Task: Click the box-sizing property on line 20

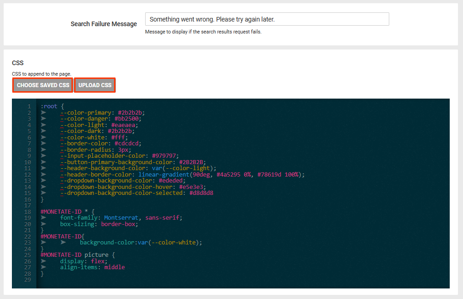Action: pyautogui.click(x=77, y=224)
